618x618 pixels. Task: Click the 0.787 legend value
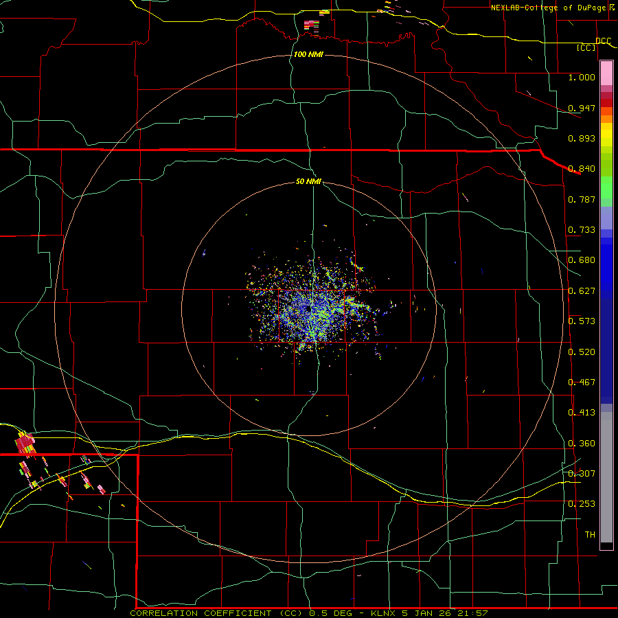pos(582,199)
